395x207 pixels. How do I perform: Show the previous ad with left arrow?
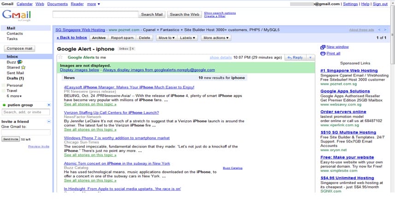379,30
